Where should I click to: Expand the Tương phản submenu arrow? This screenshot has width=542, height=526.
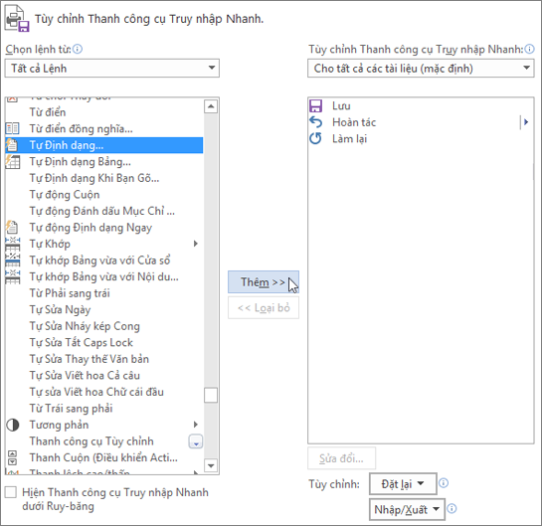pos(196,425)
